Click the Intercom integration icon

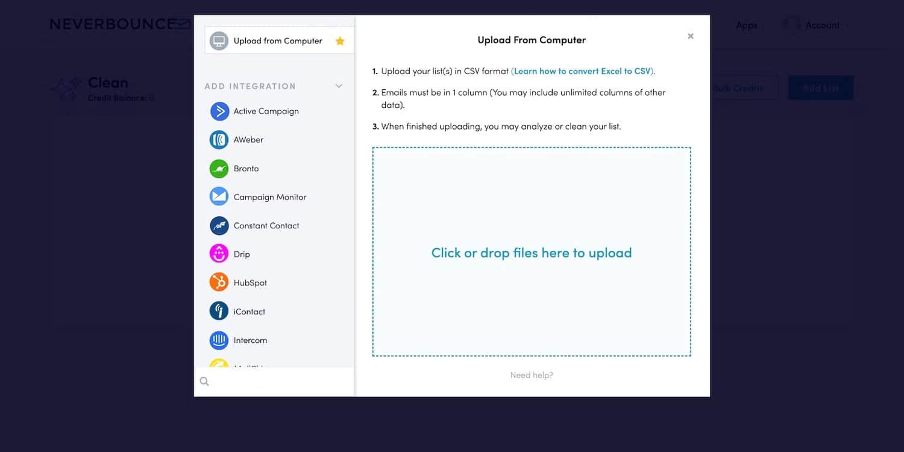click(x=219, y=341)
